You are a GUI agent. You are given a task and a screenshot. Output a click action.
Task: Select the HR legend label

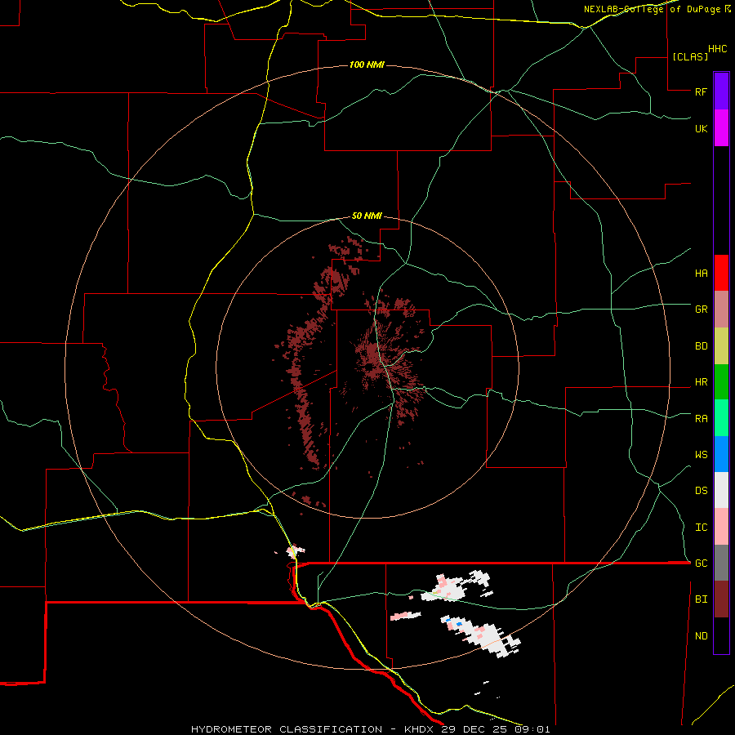click(701, 382)
